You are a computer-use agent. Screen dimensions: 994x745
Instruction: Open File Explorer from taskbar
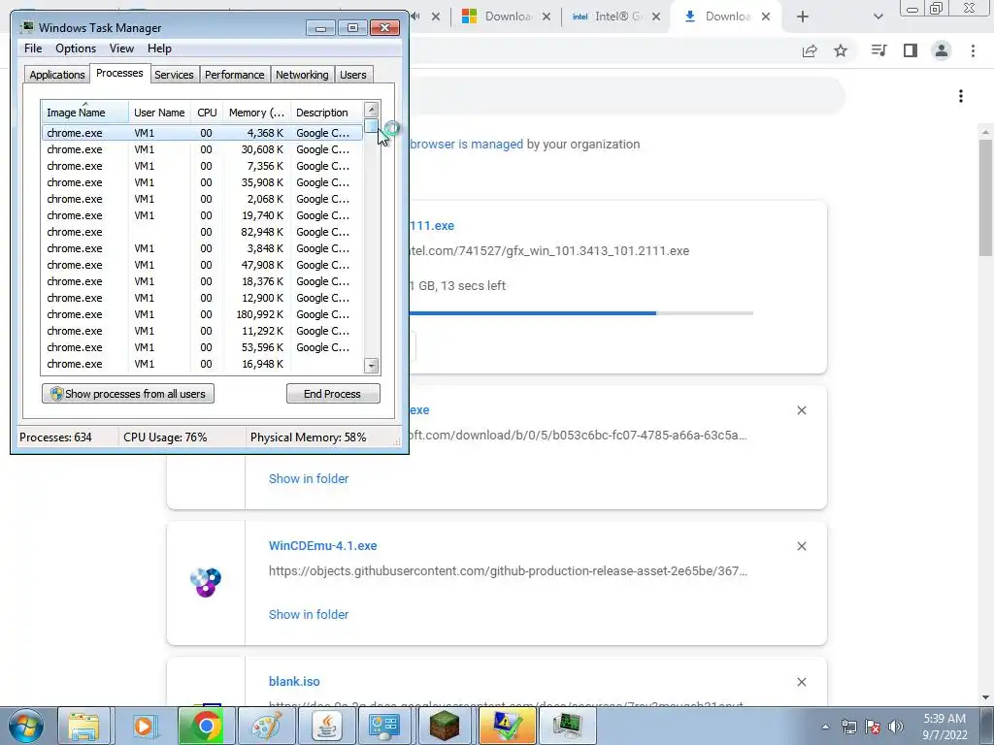coord(83,726)
